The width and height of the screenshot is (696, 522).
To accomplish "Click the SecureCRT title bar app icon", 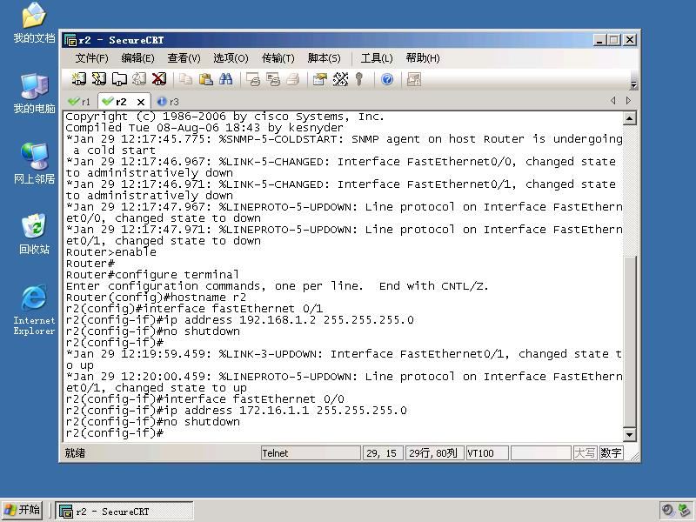I will (x=70, y=40).
